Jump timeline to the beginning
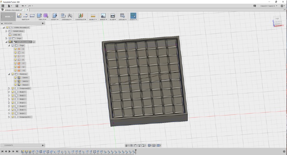Image resolution: width=287 pixels, height=155 pixels. tap(2, 152)
